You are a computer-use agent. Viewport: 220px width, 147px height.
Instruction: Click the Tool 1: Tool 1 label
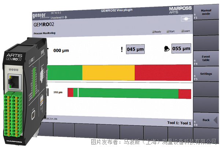point(179,123)
